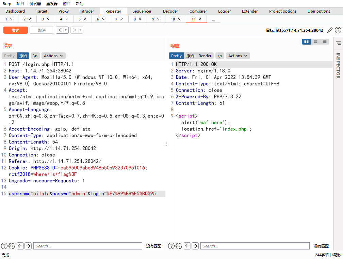The width and height of the screenshot is (343, 259).
Task: Open help via the question mark beside the target
Action: (x=338, y=30)
